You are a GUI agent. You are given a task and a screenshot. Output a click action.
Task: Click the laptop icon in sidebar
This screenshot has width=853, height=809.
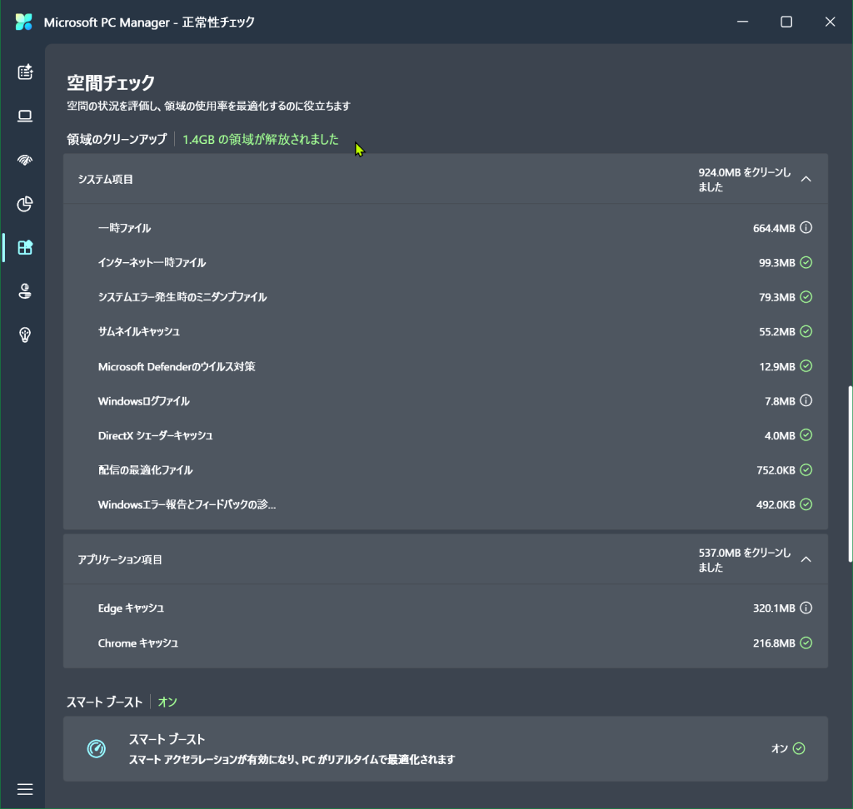tap(25, 116)
